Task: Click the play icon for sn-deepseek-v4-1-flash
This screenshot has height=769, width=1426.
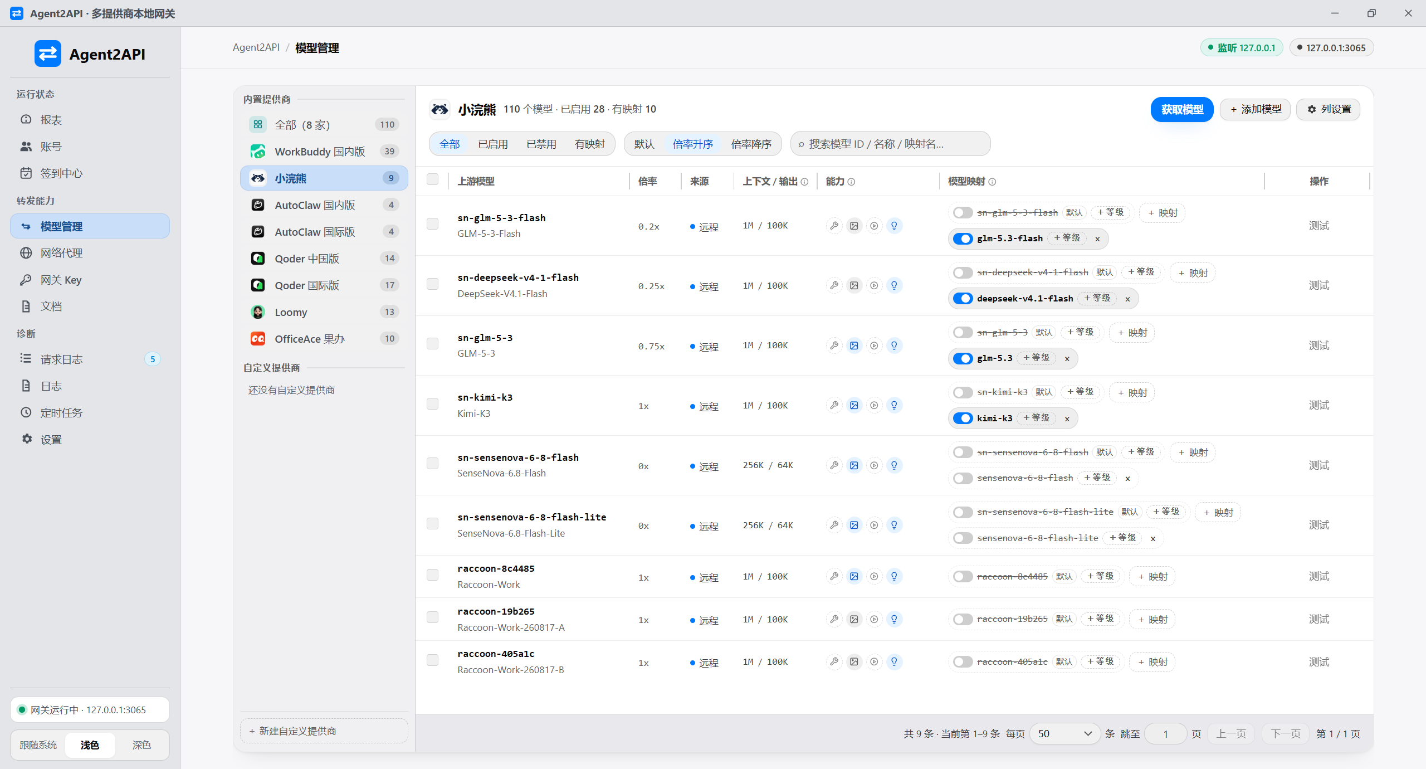Action: (874, 285)
